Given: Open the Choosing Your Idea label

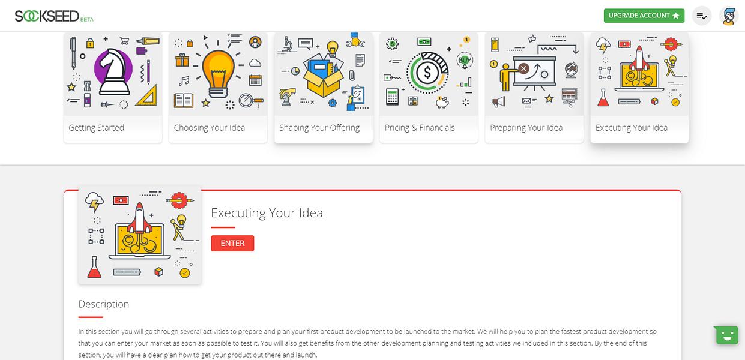Looking at the screenshot, I should [210, 128].
